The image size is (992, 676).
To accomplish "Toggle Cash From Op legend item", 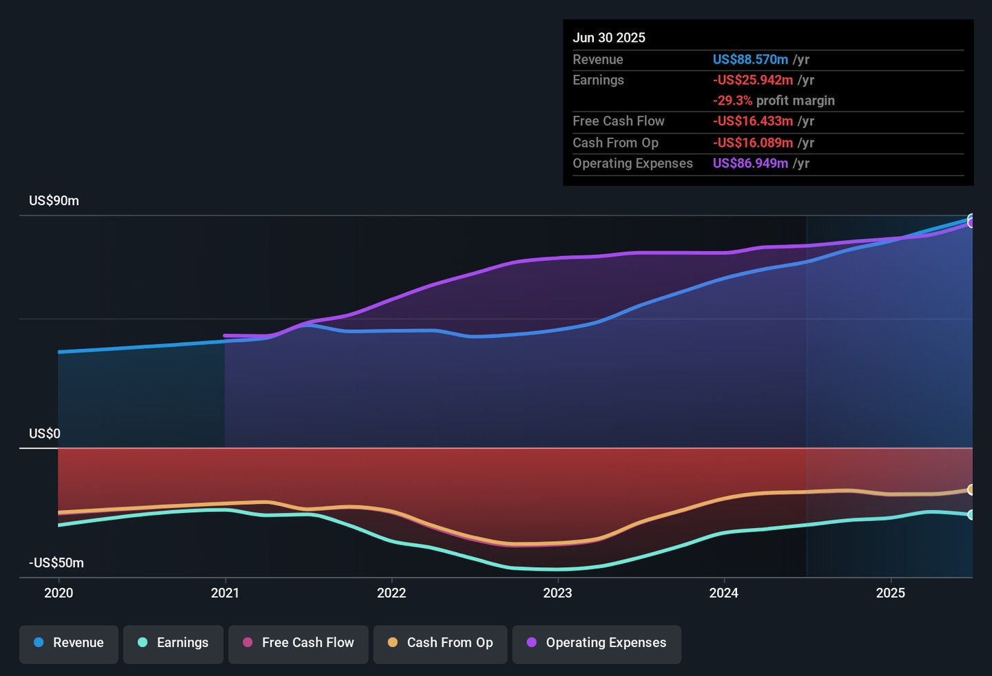I will pyautogui.click(x=440, y=643).
